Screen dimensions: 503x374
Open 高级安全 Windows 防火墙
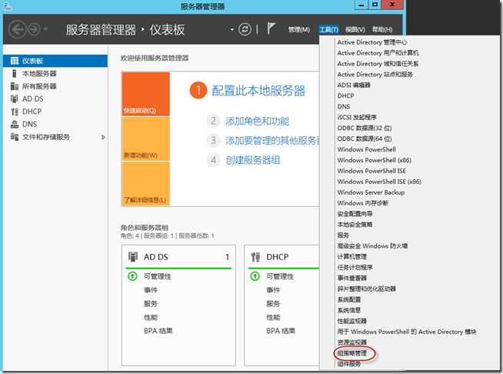(372, 245)
